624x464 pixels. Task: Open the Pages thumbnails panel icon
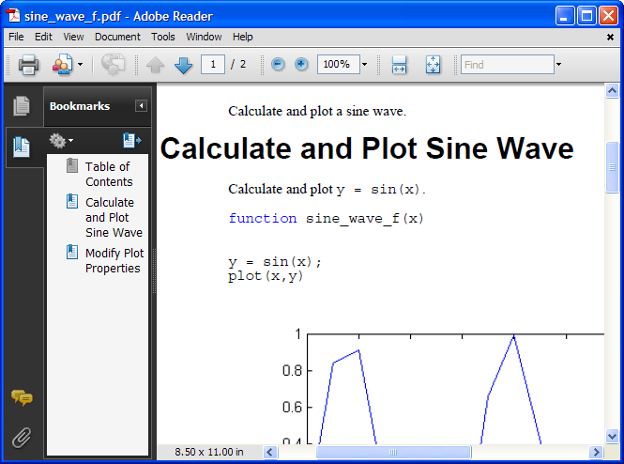pos(22,106)
